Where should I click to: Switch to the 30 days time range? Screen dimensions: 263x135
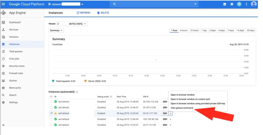coord(251,30)
